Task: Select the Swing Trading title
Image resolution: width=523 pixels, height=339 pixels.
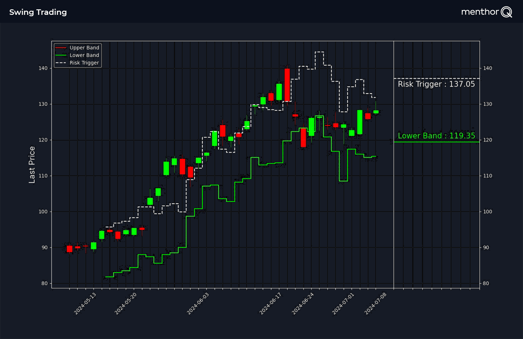Action: click(38, 12)
